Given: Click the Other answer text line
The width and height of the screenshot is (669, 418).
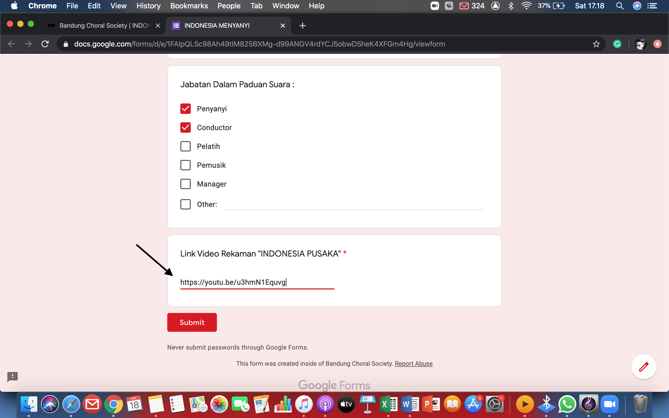Looking at the screenshot, I should coord(354,205).
